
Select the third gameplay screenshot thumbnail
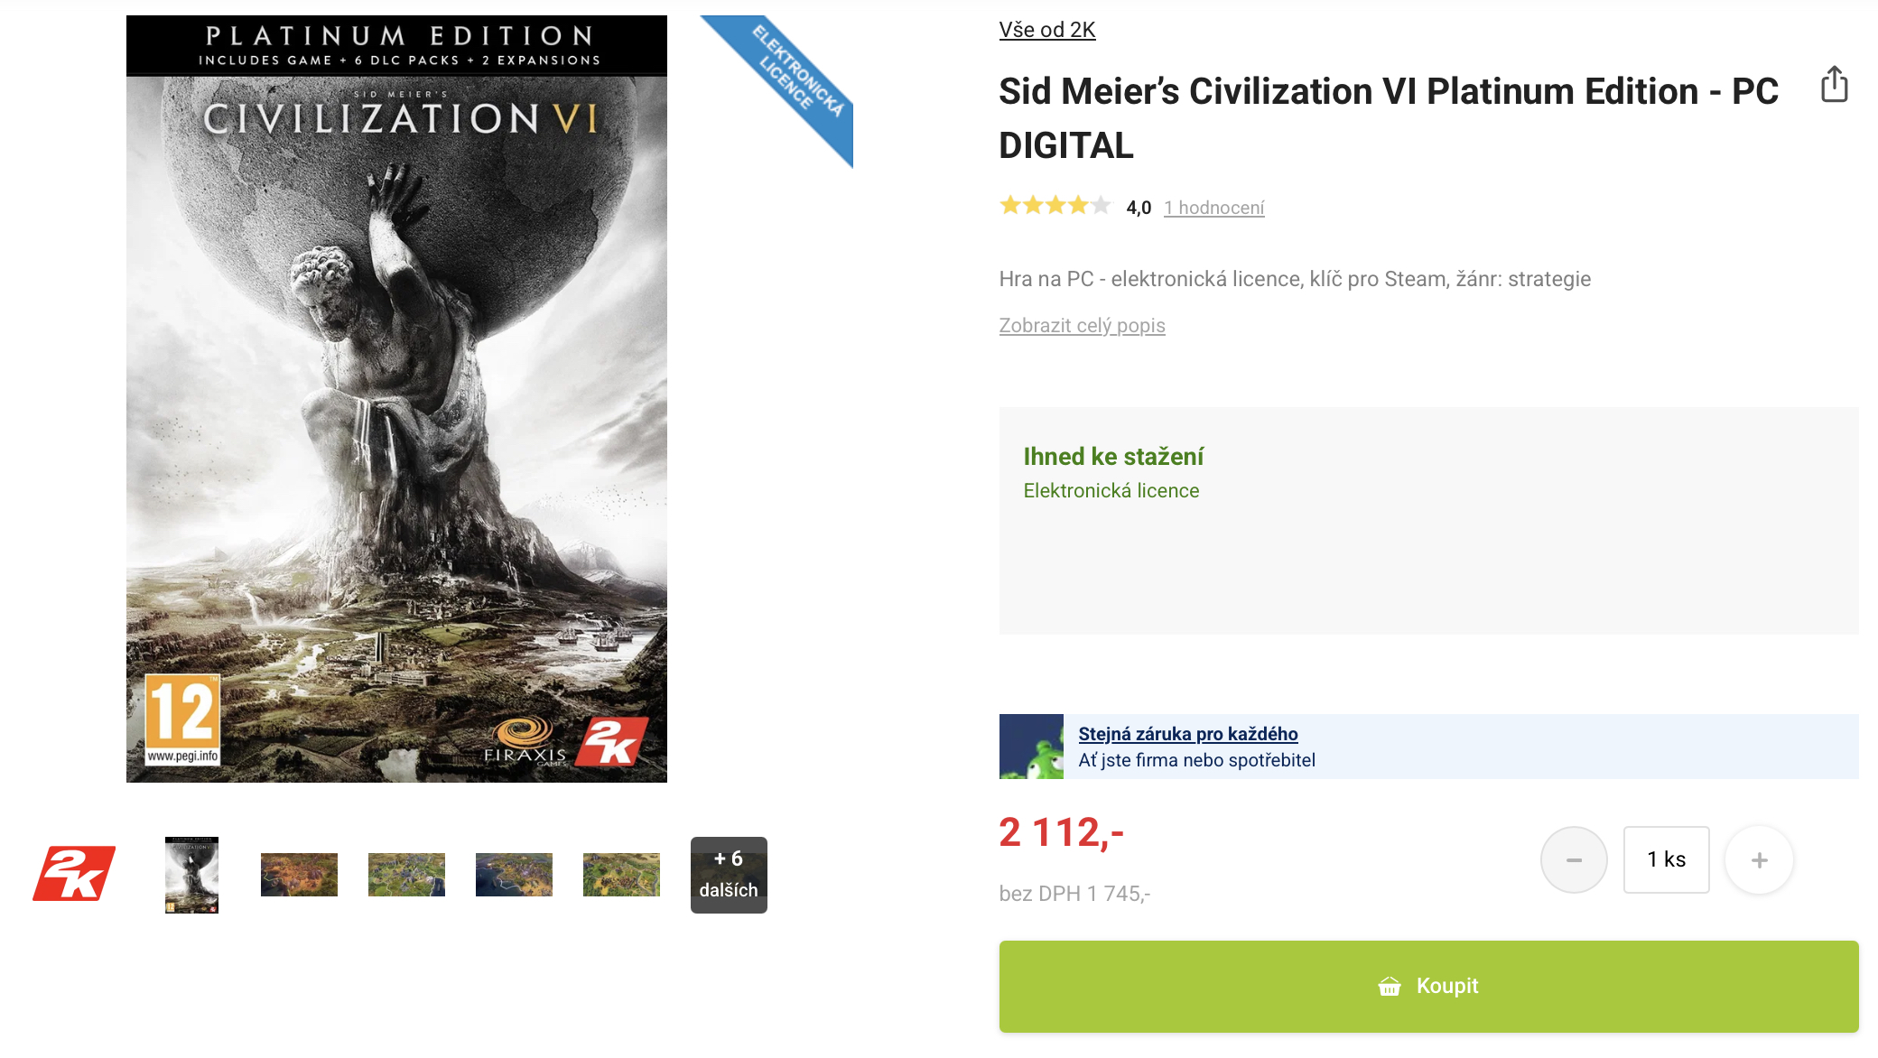coord(514,875)
